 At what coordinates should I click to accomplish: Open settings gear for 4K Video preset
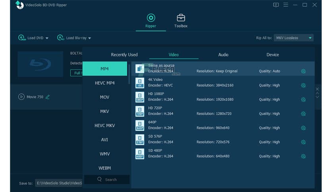(x=303, y=85)
